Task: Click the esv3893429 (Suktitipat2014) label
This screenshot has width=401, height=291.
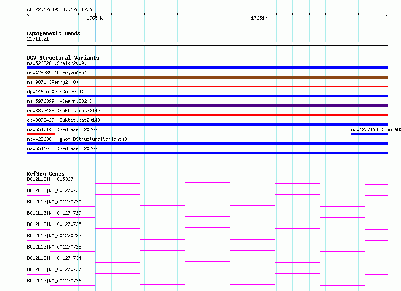Action: (64, 120)
